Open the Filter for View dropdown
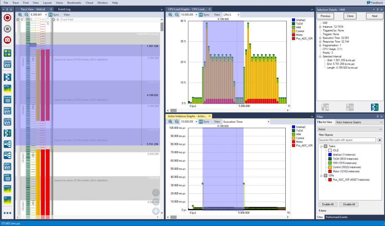Viewport: 385px width, 226px height. pos(359,122)
